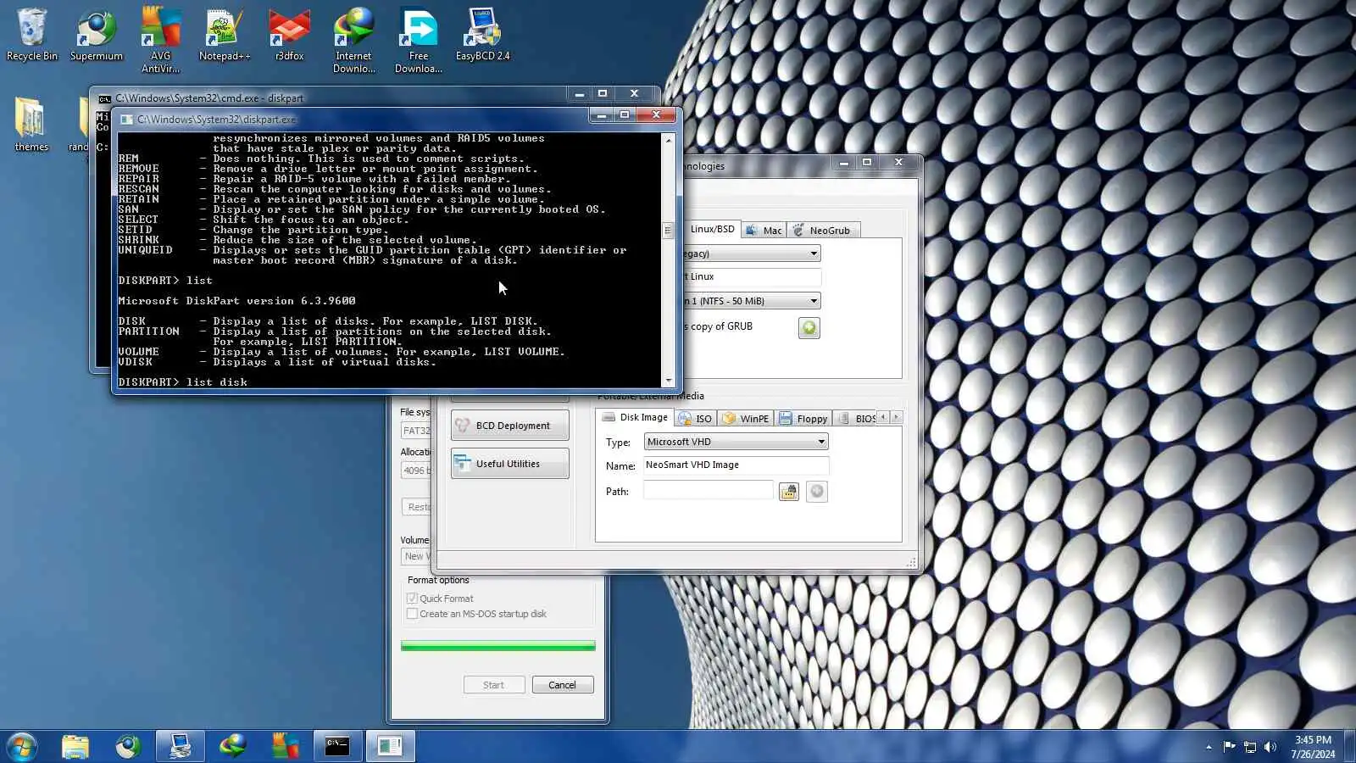Click the Start button in format dialog
This screenshot has height=763, width=1356.
point(493,685)
